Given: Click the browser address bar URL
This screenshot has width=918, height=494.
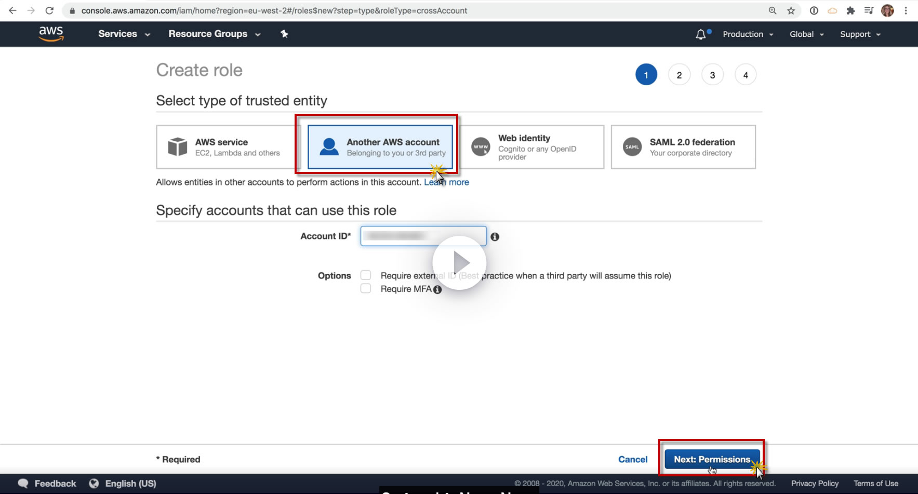Looking at the screenshot, I should [274, 10].
